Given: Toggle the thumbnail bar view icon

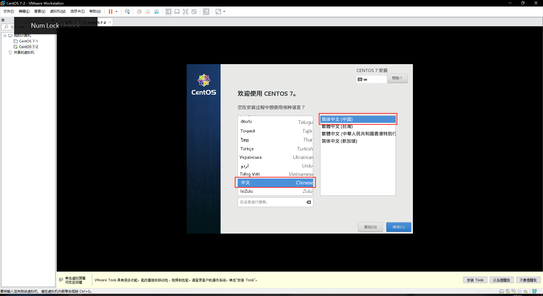Looking at the screenshot, I should click(177, 12).
